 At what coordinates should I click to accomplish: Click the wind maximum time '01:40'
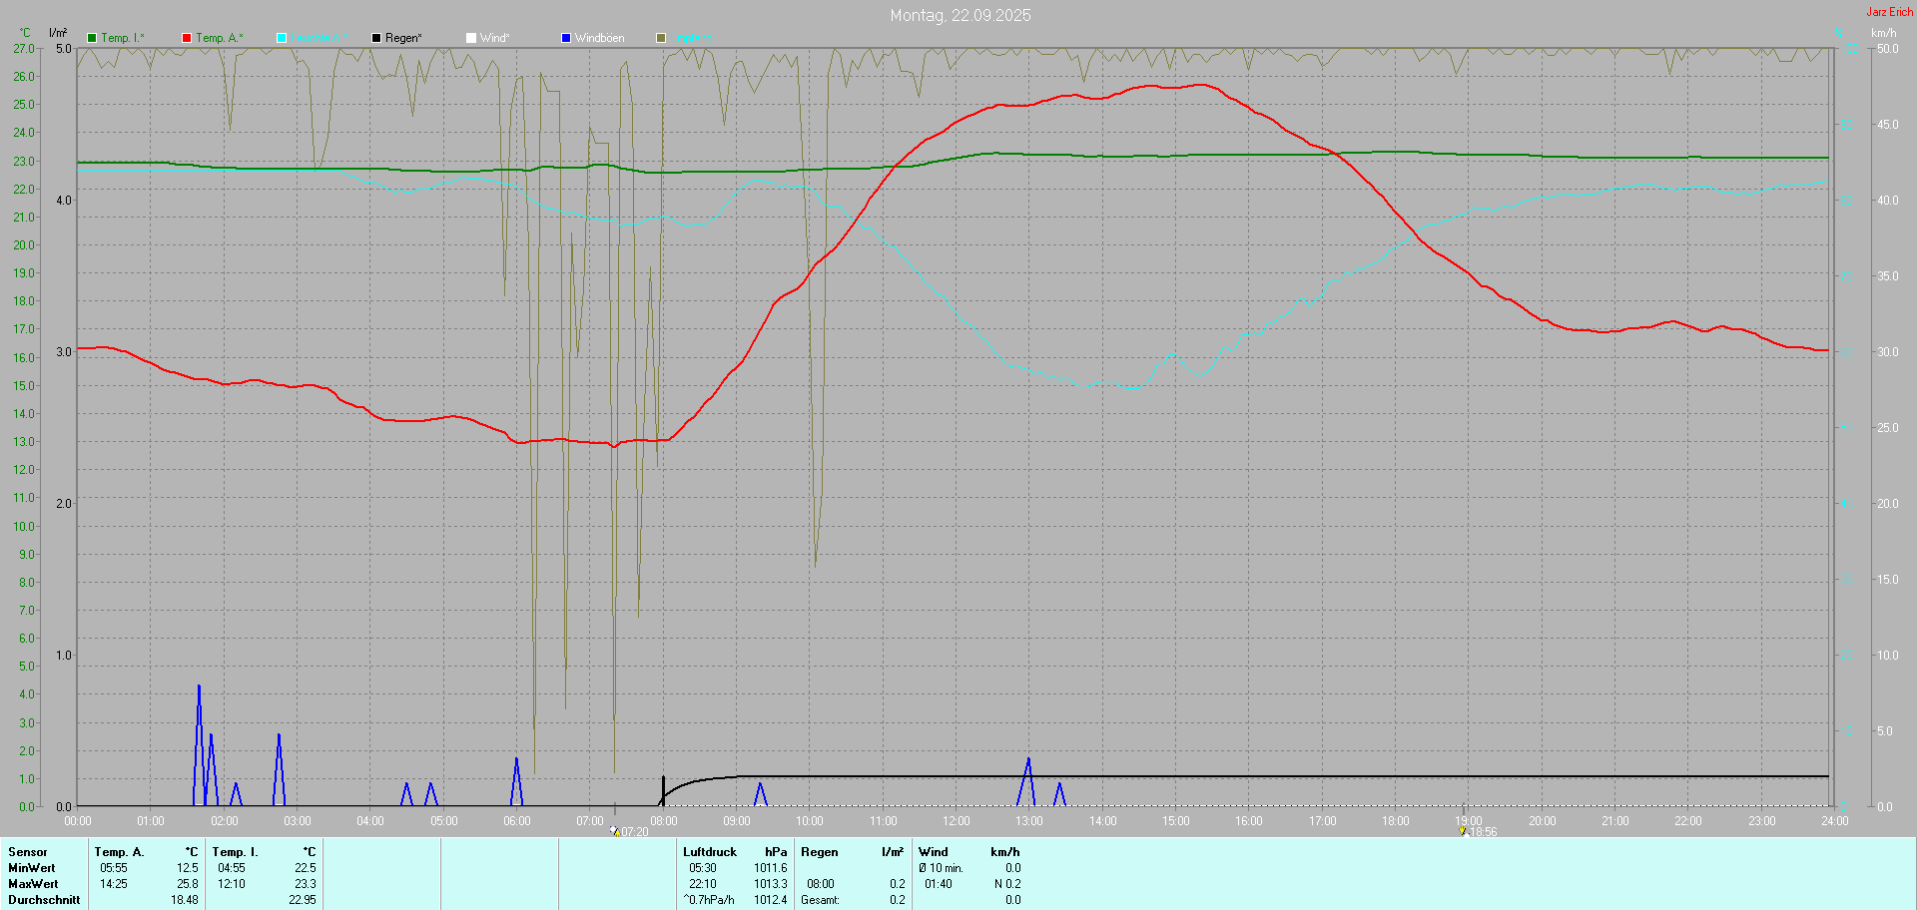coord(939,884)
